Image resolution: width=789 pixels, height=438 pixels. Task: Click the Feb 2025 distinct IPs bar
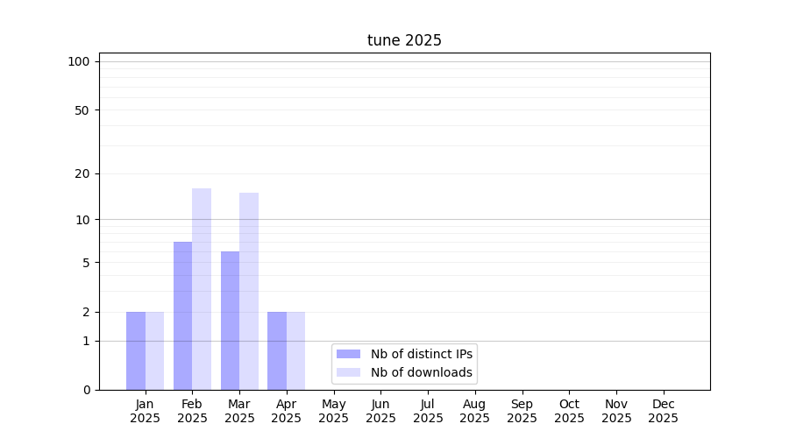pyautogui.click(x=182, y=315)
